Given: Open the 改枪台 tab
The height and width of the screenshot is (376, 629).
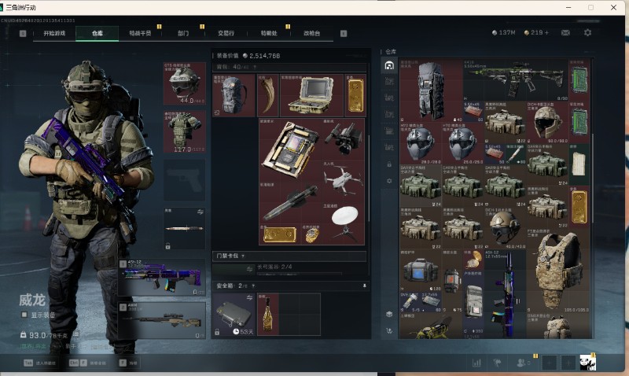Looking at the screenshot, I should tap(311, 33).
